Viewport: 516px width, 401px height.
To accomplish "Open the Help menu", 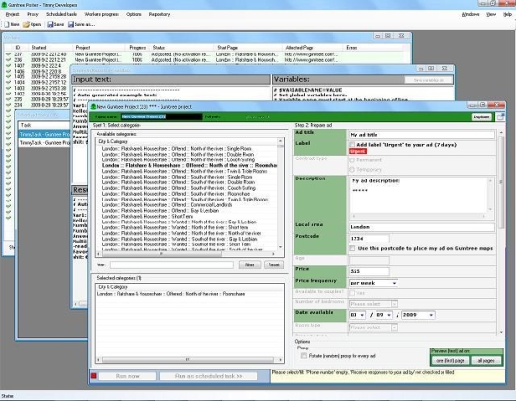I will (x=507, y=14).
